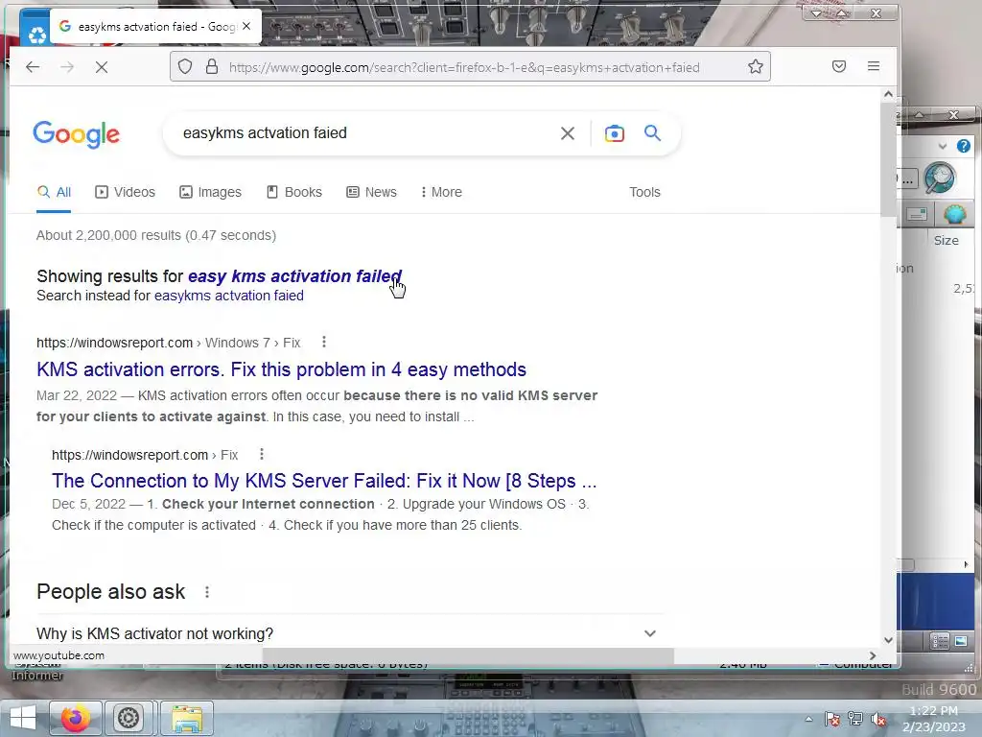Open muted volume tray icon
Image resolution: width=982 pixels, height=737 pixels.
click(878, 719)
